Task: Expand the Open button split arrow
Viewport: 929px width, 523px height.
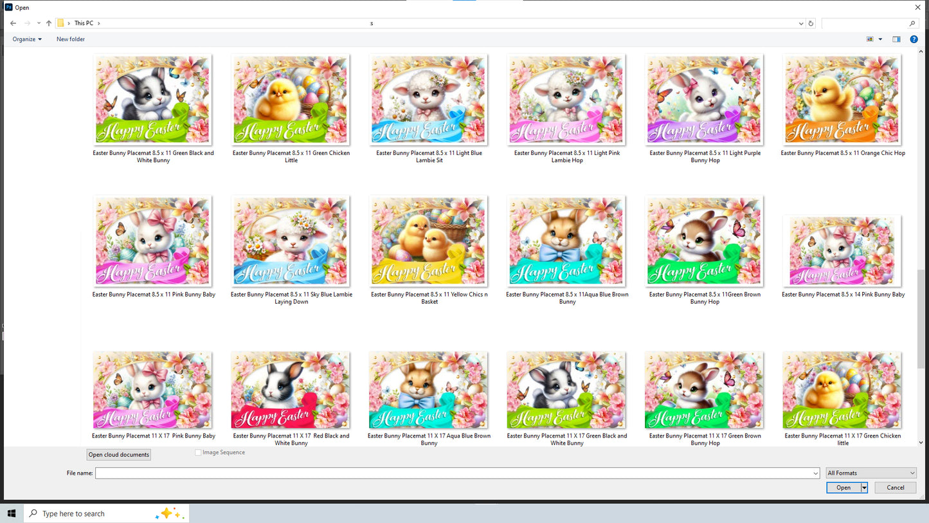Action: pyautogui.click(x=864, y=488)
